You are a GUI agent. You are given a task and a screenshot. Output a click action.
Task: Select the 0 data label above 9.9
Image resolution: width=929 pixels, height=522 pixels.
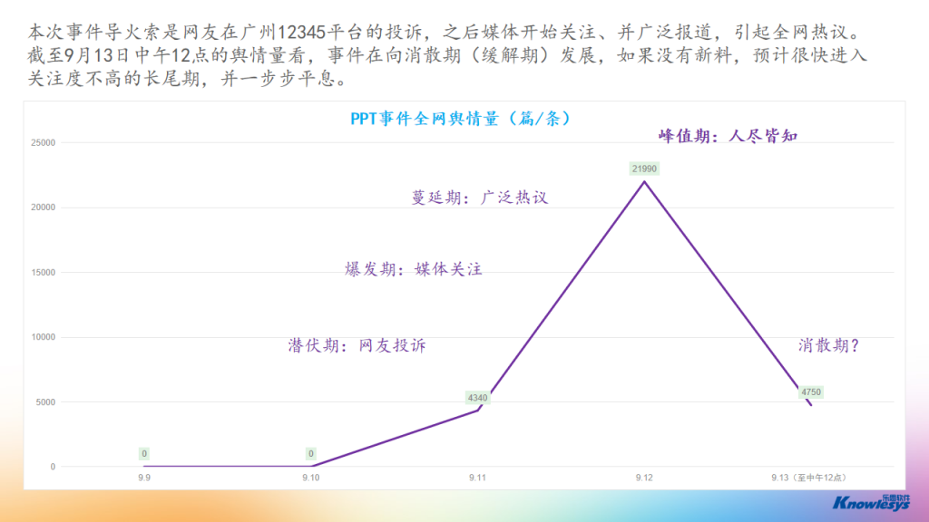coord(144,453)
